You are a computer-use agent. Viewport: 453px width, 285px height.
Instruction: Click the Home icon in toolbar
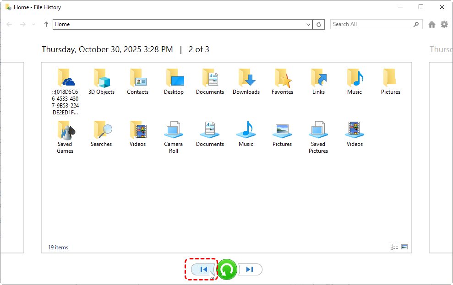(432, 24)
